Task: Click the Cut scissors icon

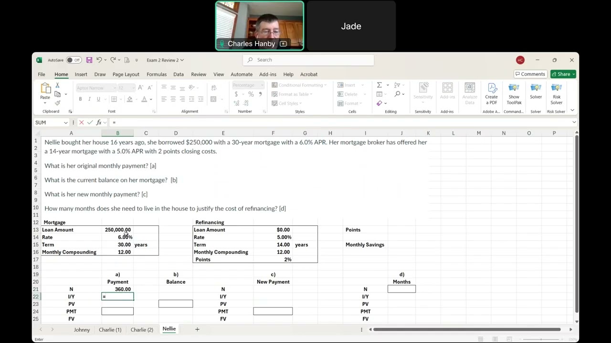Action: (57, 85)
